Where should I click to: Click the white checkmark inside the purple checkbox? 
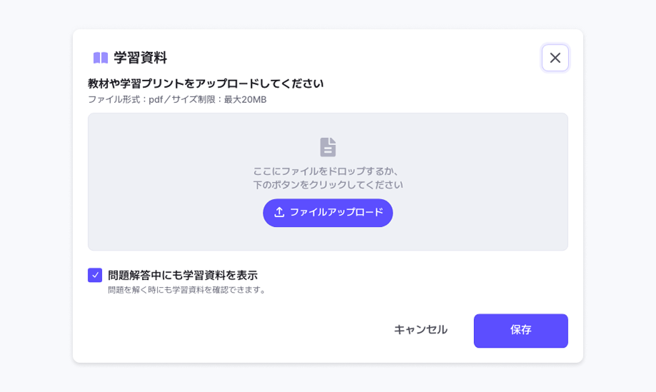tap(95, 276)
